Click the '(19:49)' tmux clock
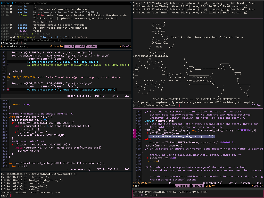Viewport: 264px width, 198px height. click(x=126, y=46)
